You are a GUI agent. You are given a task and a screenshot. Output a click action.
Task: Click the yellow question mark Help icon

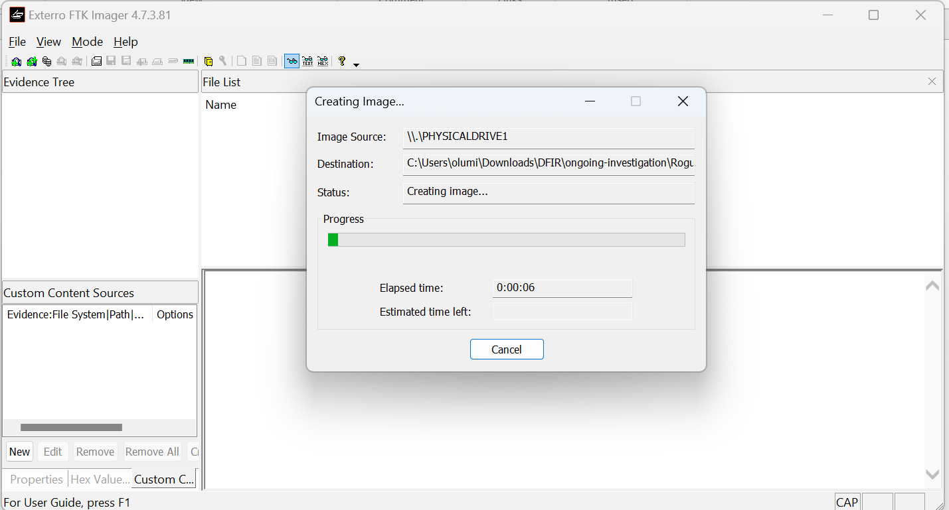pos(342,62)
